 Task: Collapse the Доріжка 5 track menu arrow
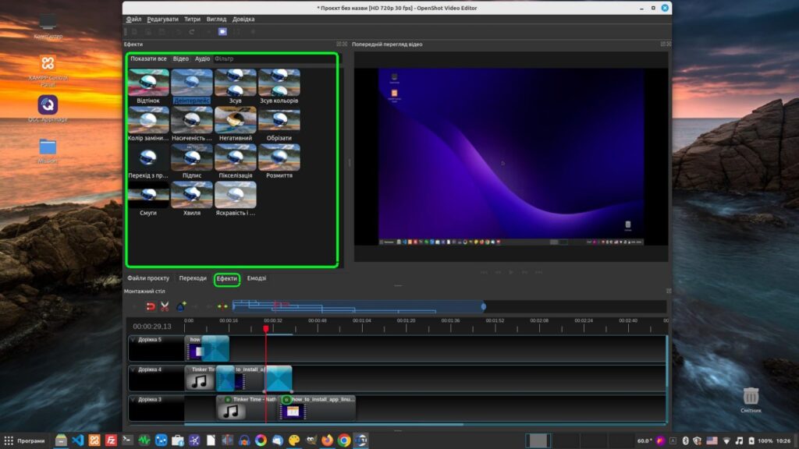pos(133,340)
